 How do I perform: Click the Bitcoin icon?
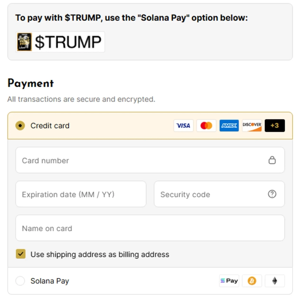(252, 281)
